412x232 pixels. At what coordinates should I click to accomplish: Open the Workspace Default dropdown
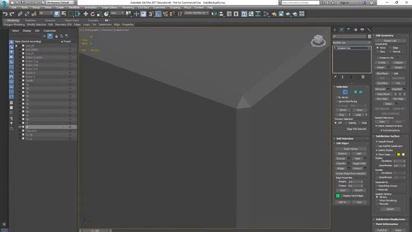pos(59,3)
